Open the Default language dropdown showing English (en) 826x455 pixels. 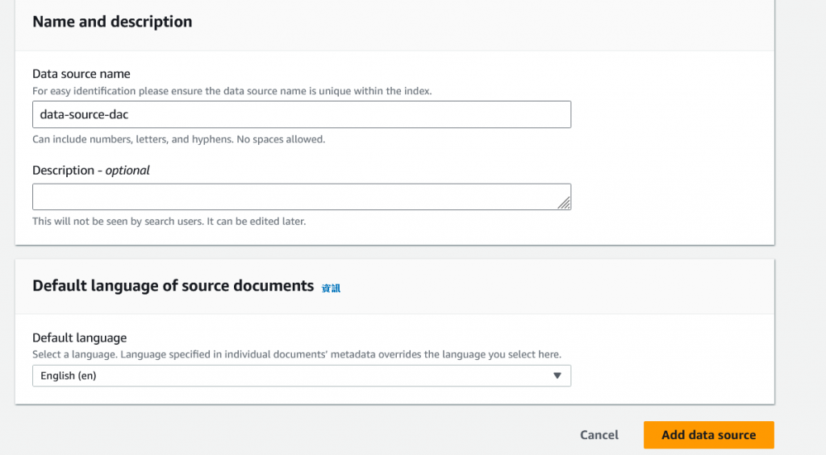(302, 375)
